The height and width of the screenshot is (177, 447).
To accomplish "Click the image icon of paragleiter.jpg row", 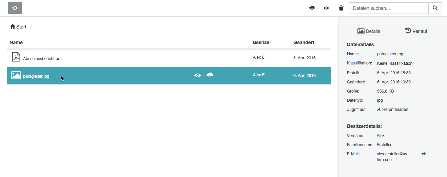I will tap(16, 75).
